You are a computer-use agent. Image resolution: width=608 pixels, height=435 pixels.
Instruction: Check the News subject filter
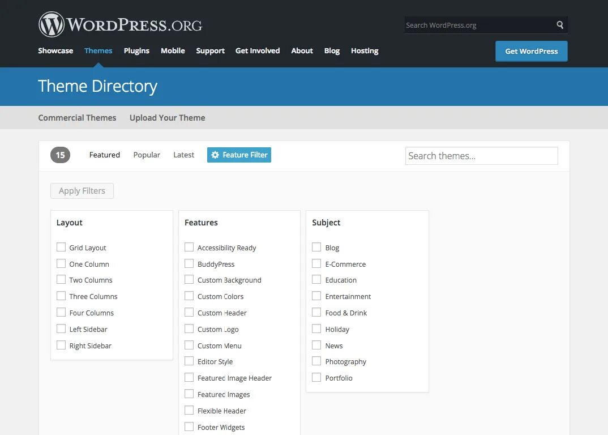click(316, 345)
